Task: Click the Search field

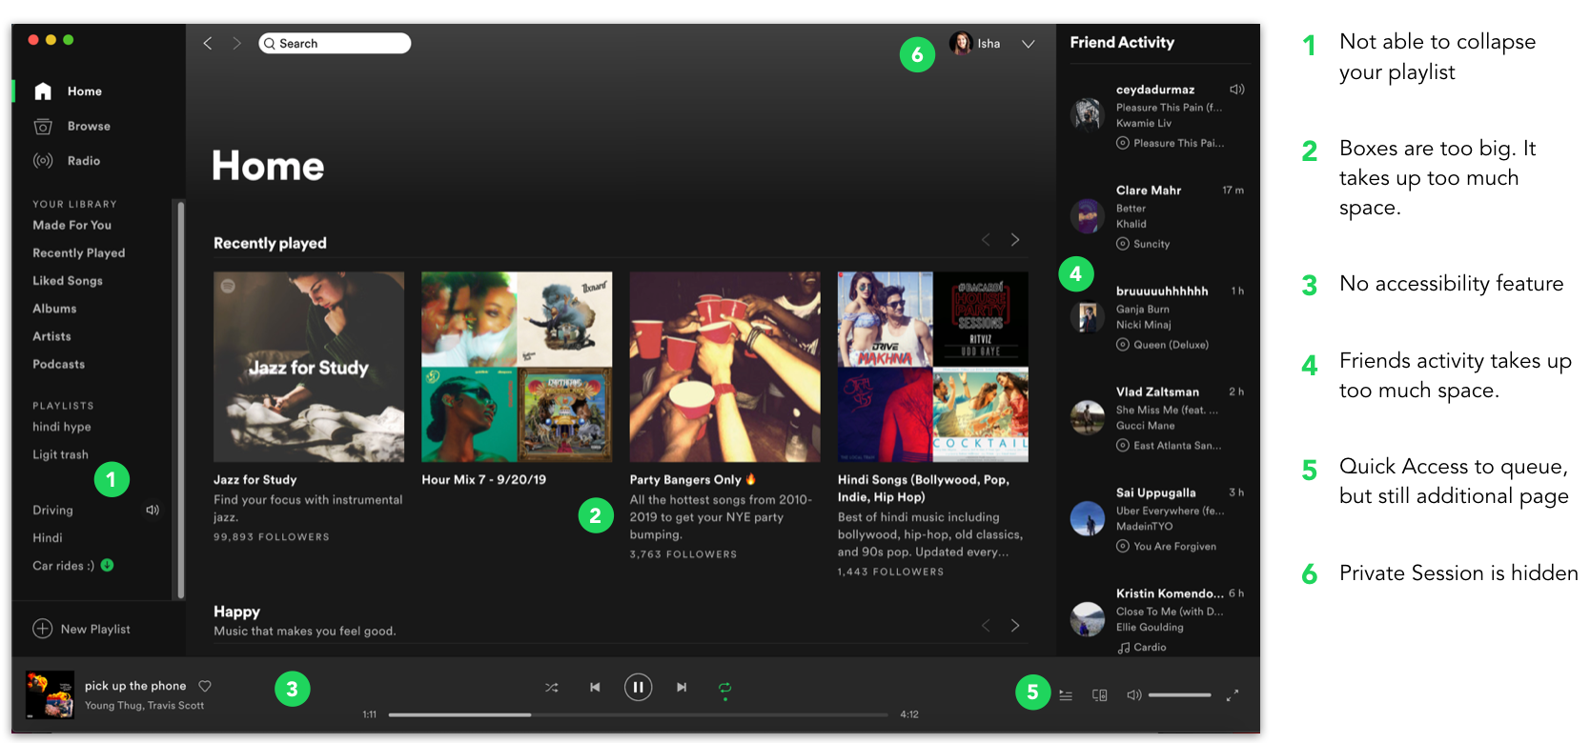Action: pyautogui.click(x=335, y=43)
